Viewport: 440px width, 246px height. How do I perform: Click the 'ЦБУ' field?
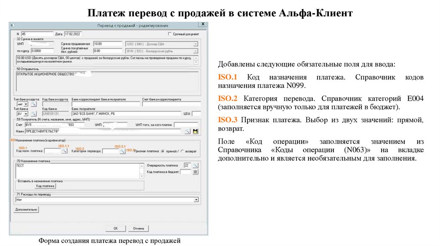[196, 114]
